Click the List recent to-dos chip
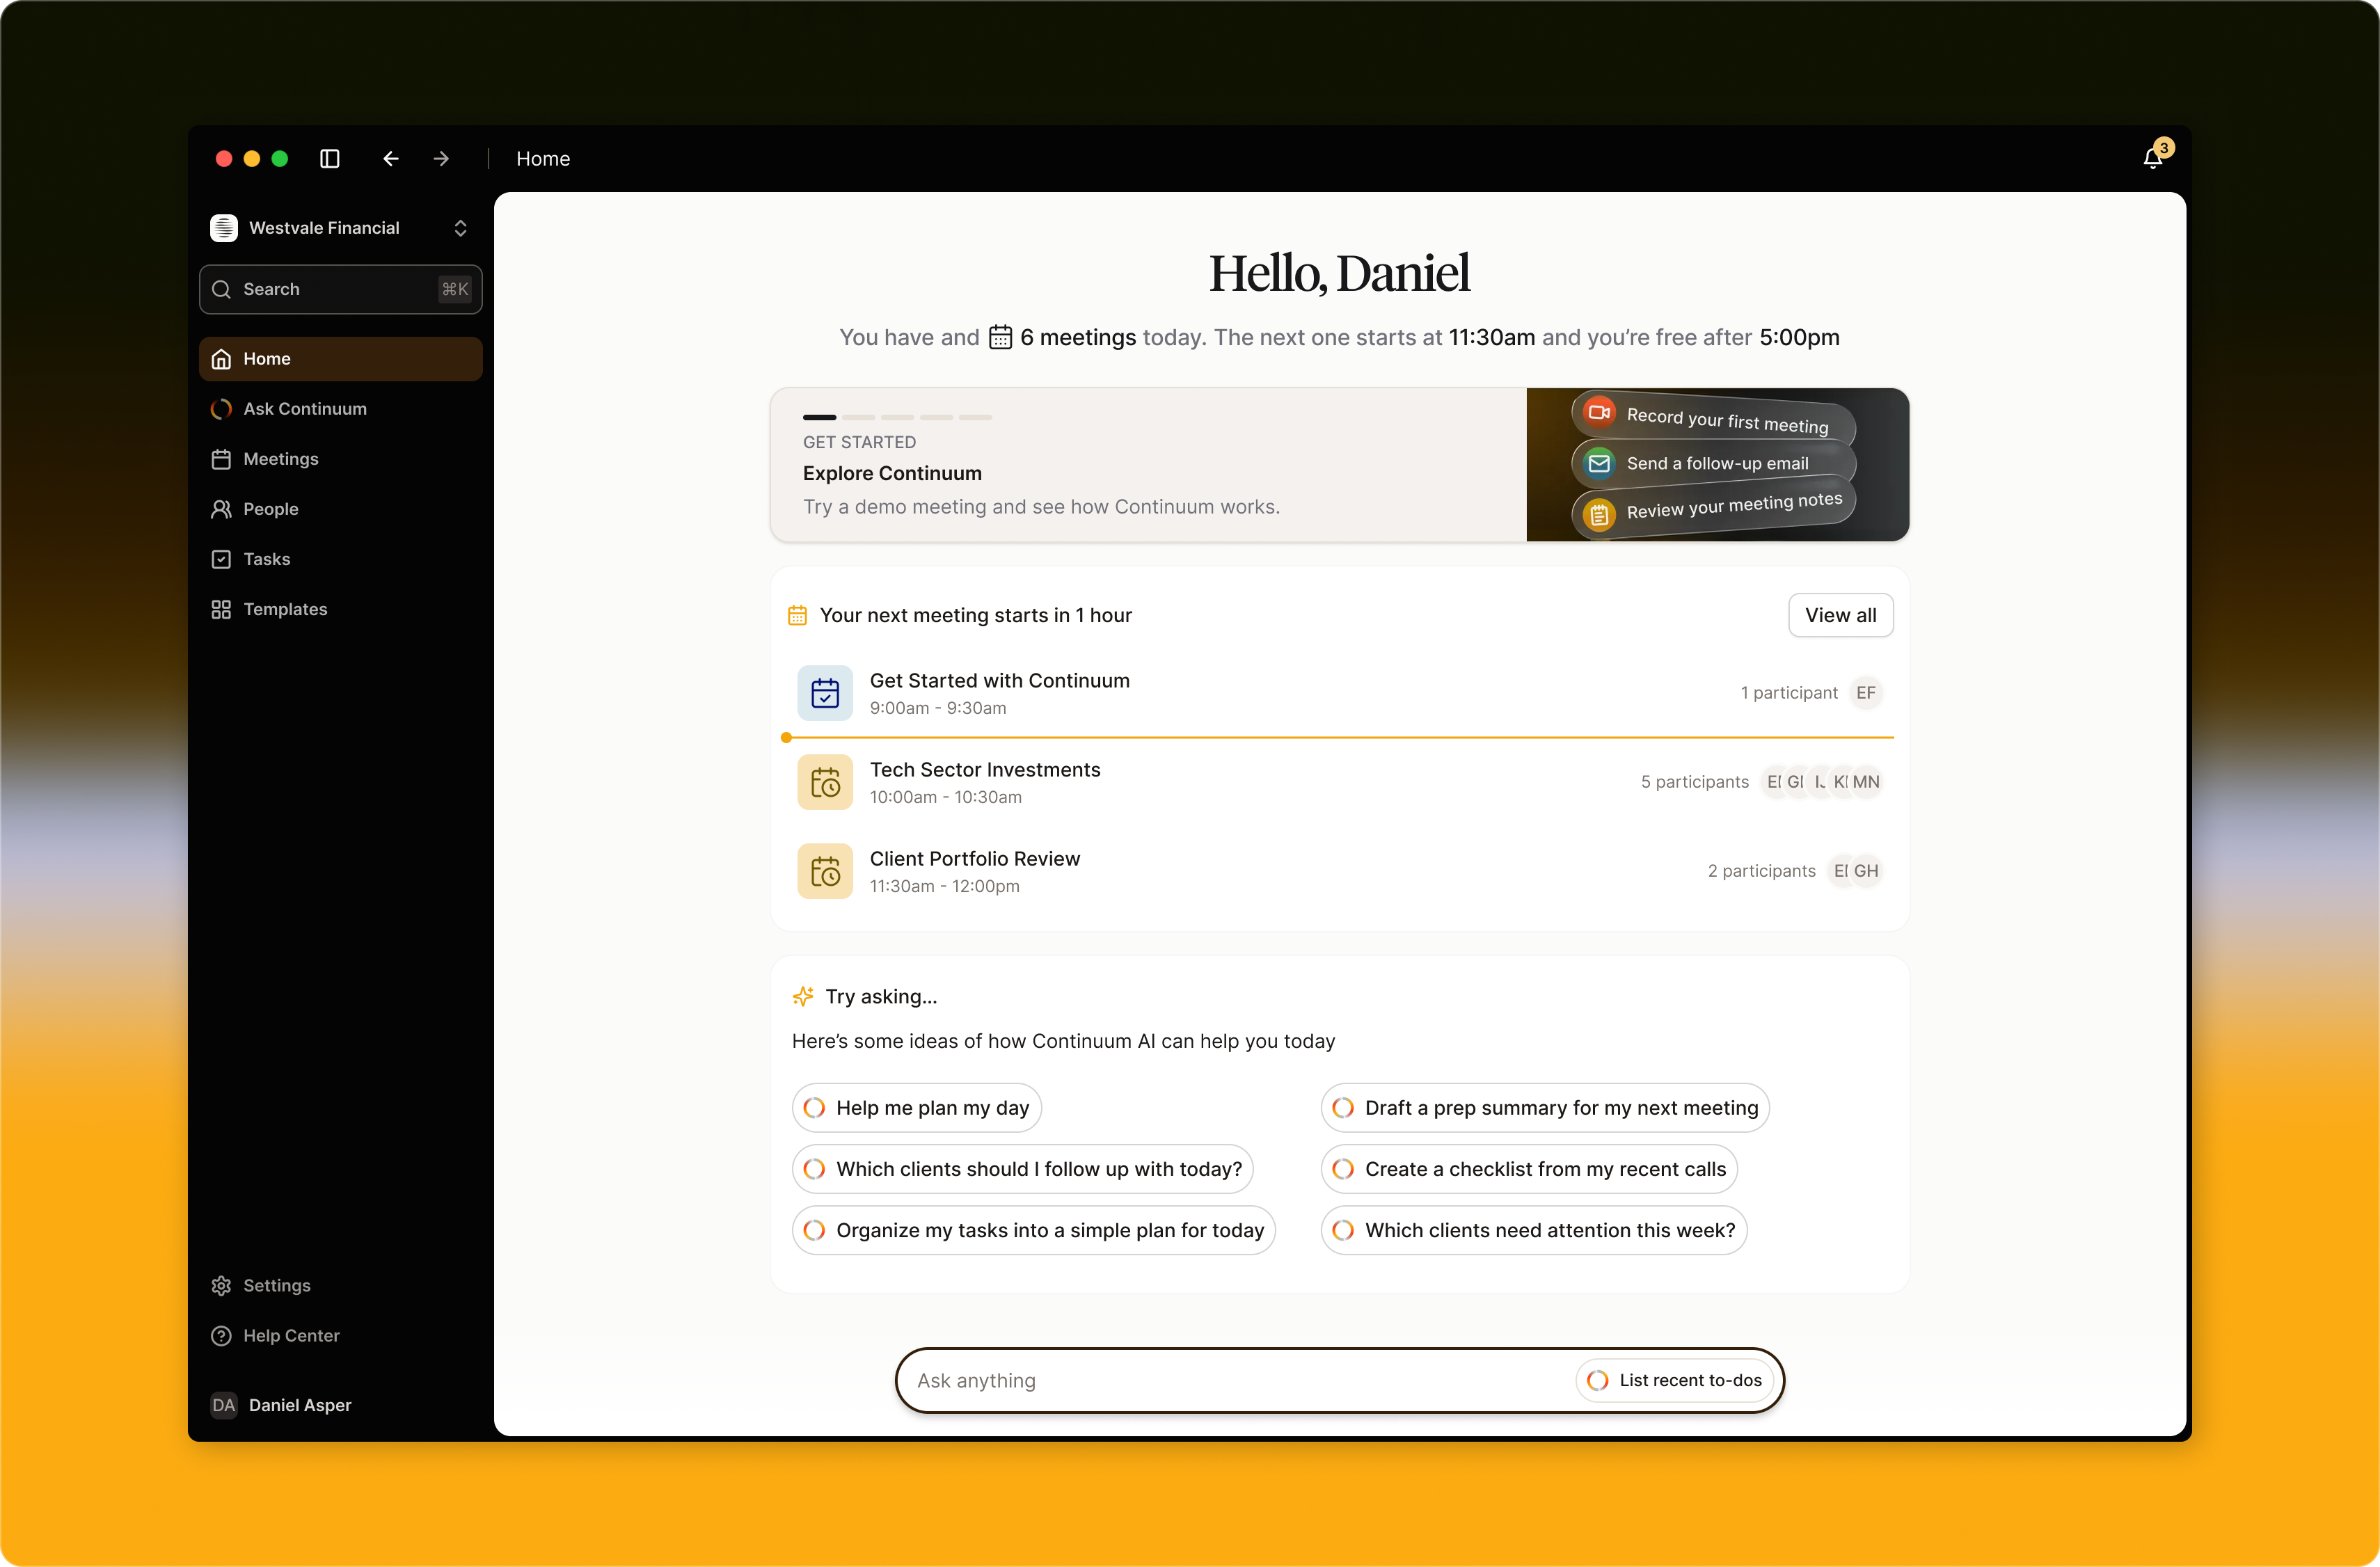 click(1675, 1380)
